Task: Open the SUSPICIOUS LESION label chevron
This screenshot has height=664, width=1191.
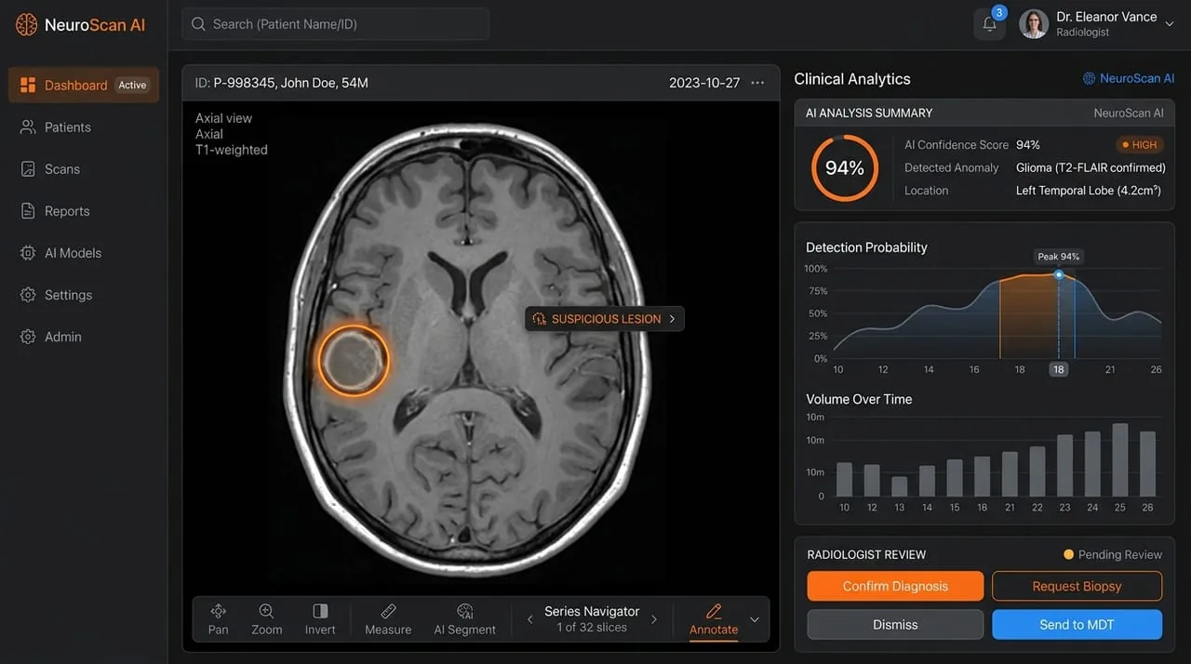Action: [673, 319]
